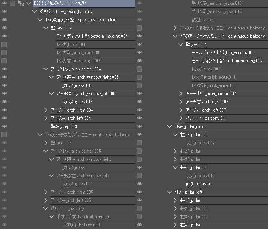Expand アーチ左_arch_left.004

(45, 118)
